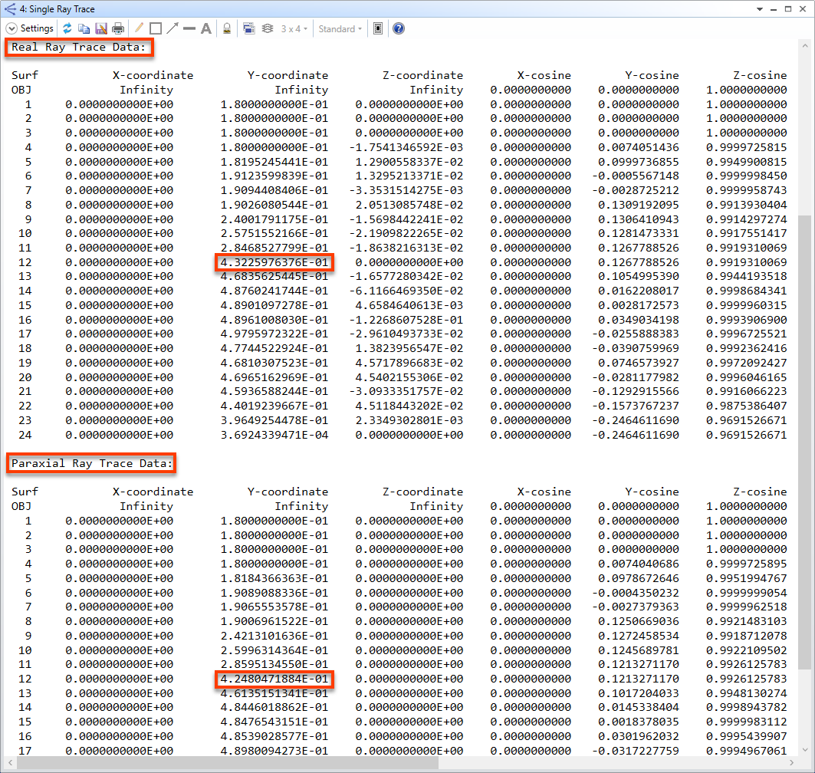This screenshot has width=815, height=773.
Task: Open the help for Single Ray Trace
Action: [398, 28]
